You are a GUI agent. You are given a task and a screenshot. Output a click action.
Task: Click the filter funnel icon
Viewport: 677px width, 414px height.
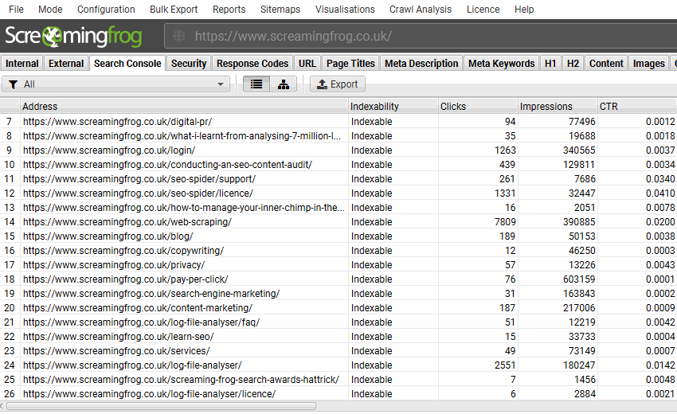pos(14,84)
